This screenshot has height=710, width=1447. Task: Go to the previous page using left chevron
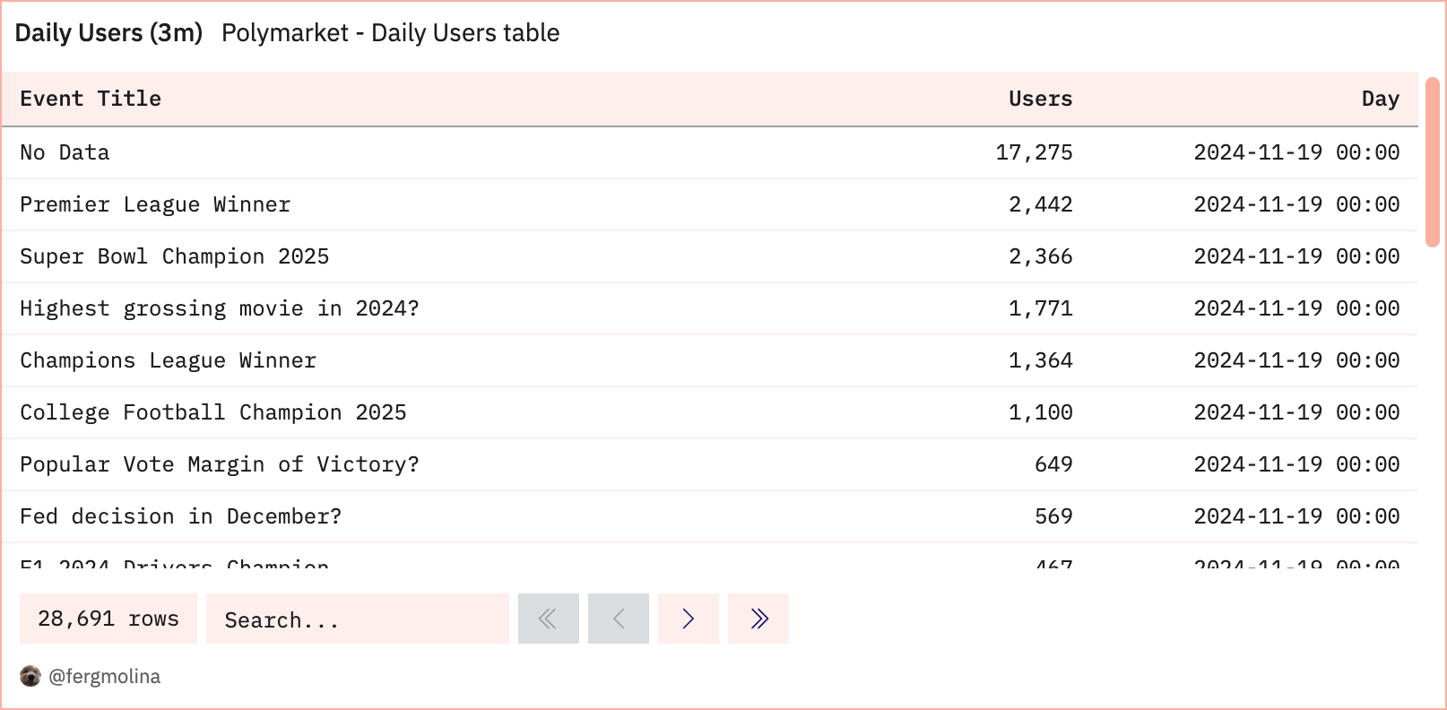coord(618,619)
